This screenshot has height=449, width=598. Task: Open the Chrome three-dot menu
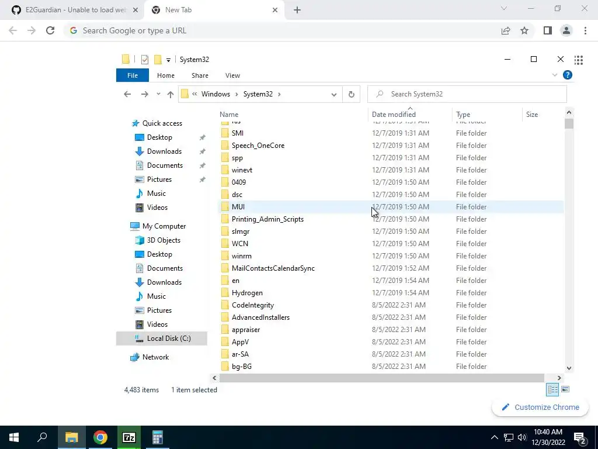point(585,30)
